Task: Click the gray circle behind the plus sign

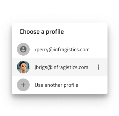Action: point(23,85)
